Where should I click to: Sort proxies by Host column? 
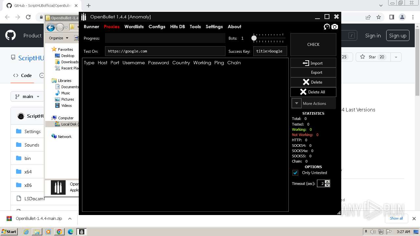[x=102, y=63]
